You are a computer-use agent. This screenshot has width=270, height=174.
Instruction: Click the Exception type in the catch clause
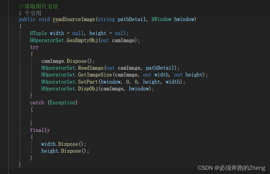point(63,103)
